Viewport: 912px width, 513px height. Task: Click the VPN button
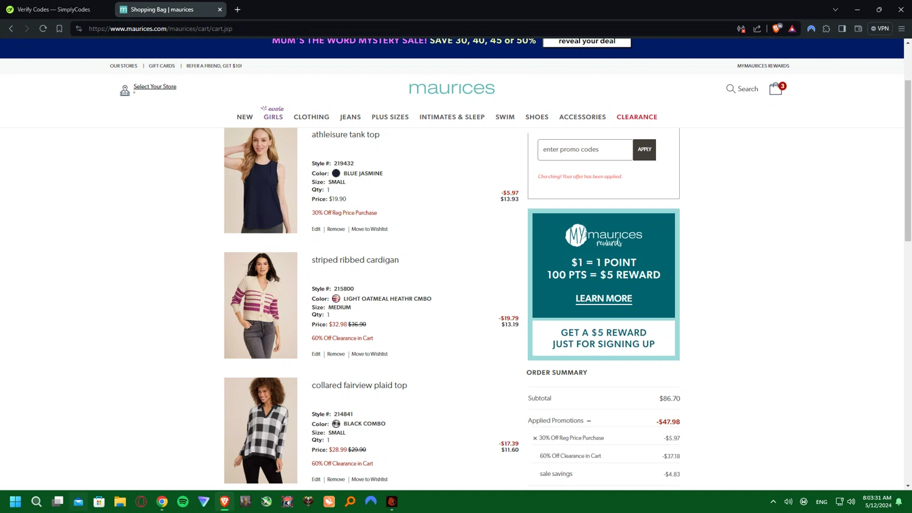[x=880, y=29]
